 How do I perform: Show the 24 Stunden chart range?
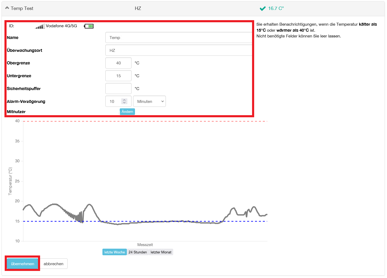coord(138,252)
